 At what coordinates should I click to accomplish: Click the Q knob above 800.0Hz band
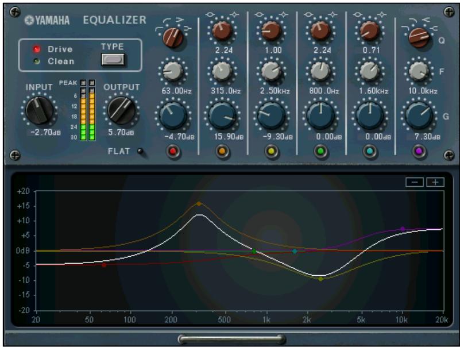[x=320, y=31]
